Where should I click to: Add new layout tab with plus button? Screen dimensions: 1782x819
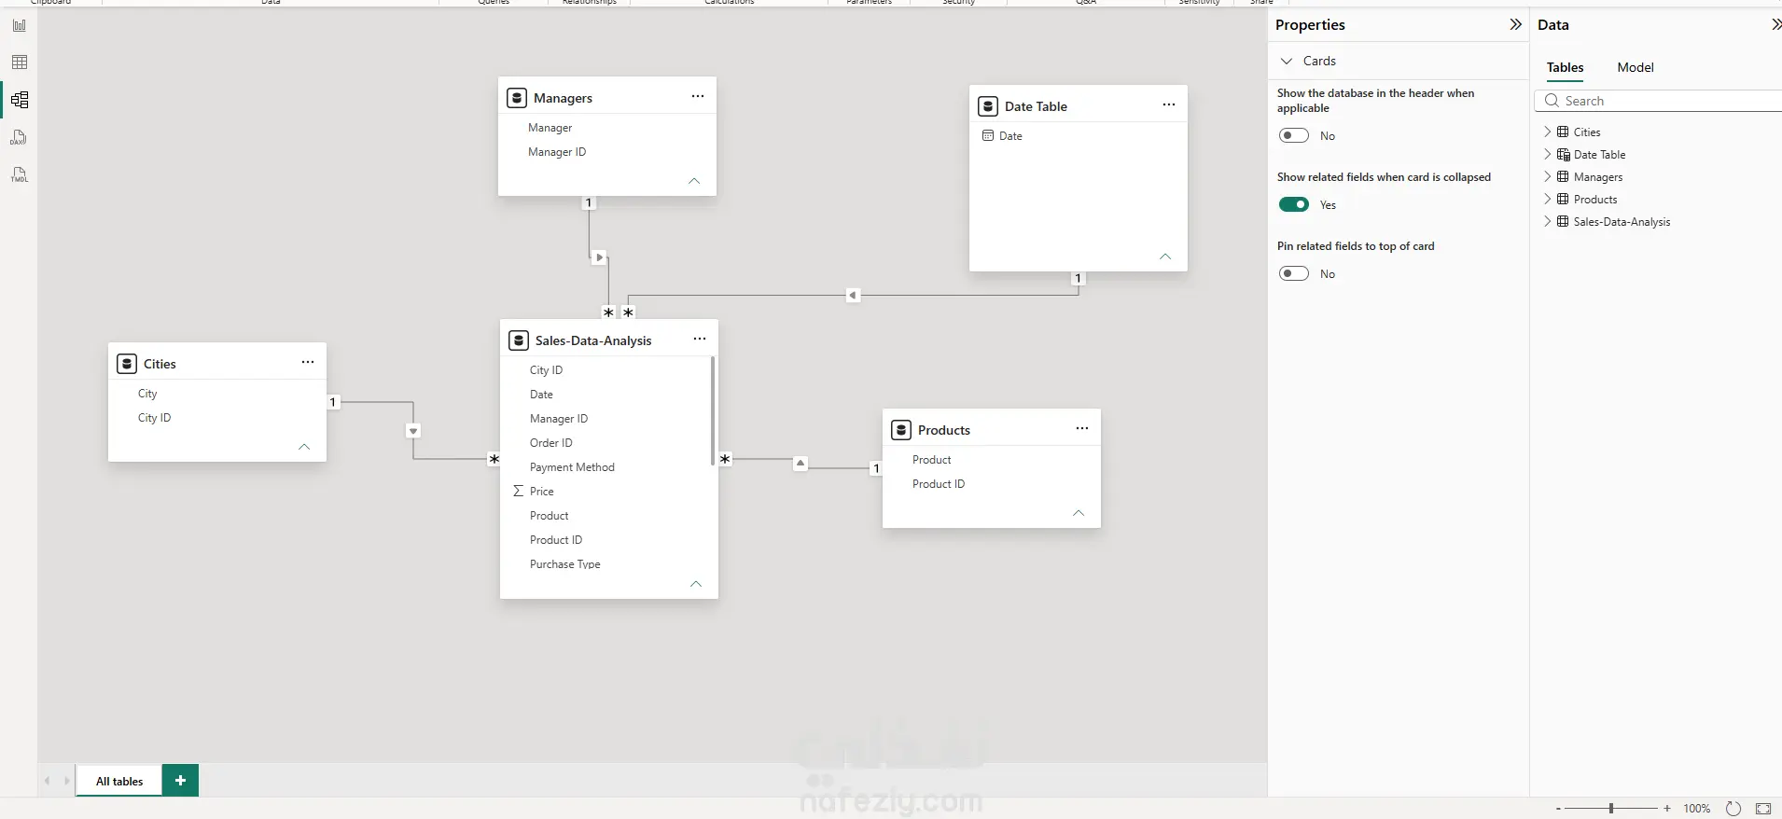[180, 780]
